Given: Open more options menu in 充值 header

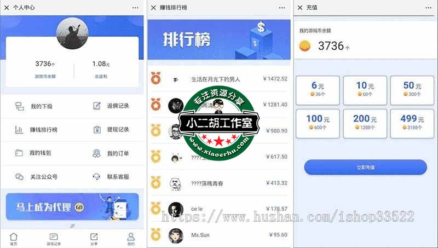Looking at the screenshot, I should click(429, 8).
